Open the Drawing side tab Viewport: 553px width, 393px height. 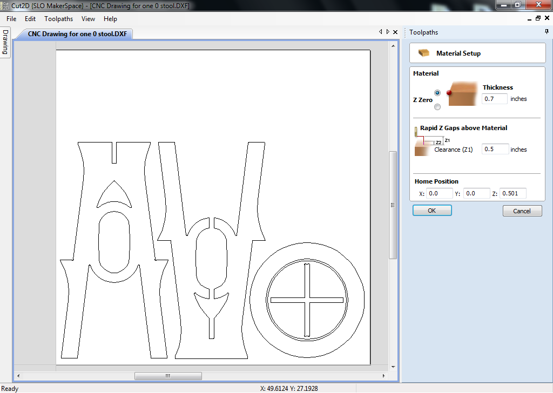(x=5, y=42)
